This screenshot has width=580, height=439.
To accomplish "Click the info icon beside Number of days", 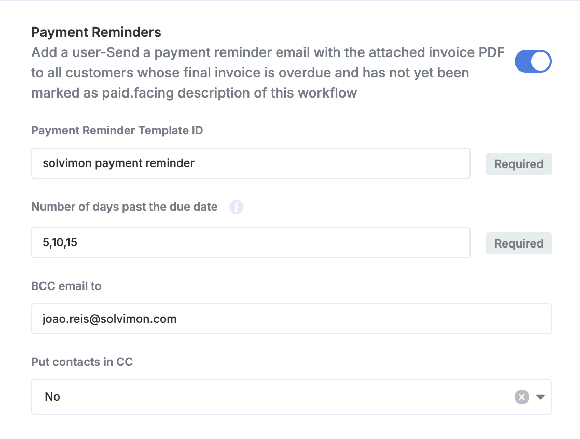I will (237, 208).
